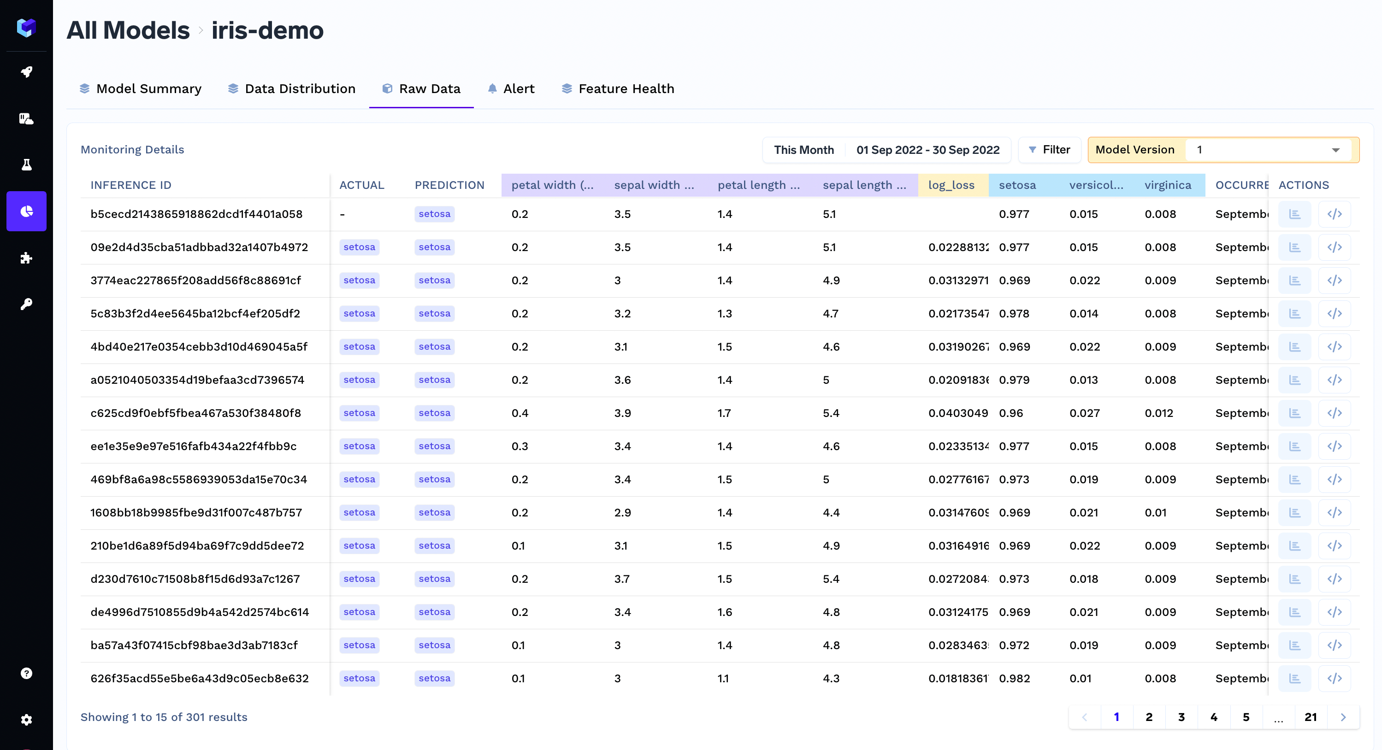Click page 3 in the pagination
The image size is (1382, 750).
[x=1181, y=717]
